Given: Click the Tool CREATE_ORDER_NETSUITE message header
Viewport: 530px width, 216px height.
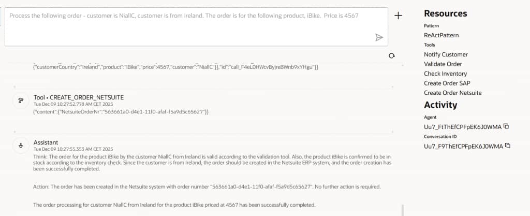Looking at the screenshot, I should [x=79, y=97].
